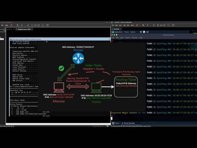
Task: Open the System menu in Parrot panel
Action: point(133,32)
